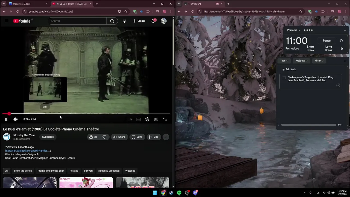The image size is (350, 197).
Task: Switch to the Document 9.docx browser tab
Action: tap(27, 4)
